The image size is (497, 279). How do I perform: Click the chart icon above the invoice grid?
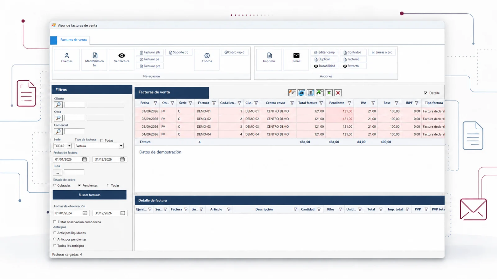310,93
